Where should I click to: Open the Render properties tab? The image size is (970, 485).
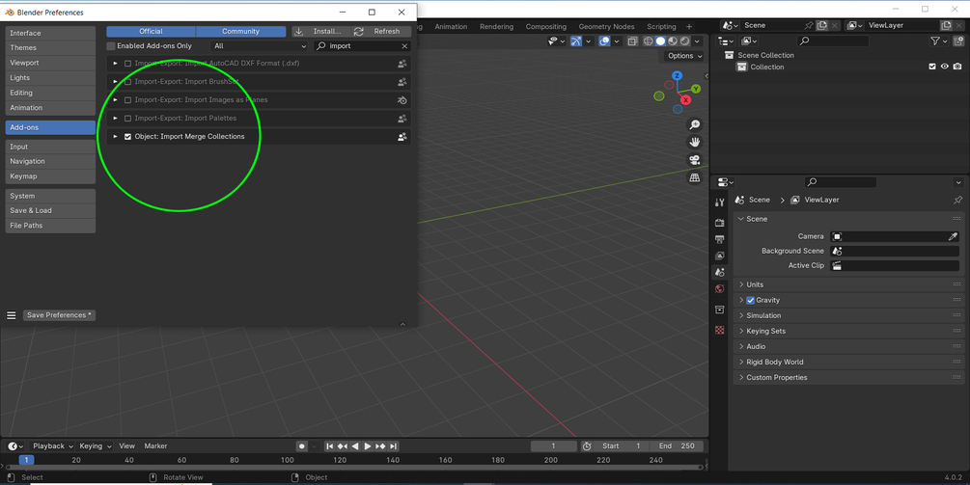click(x=719, y=223)
